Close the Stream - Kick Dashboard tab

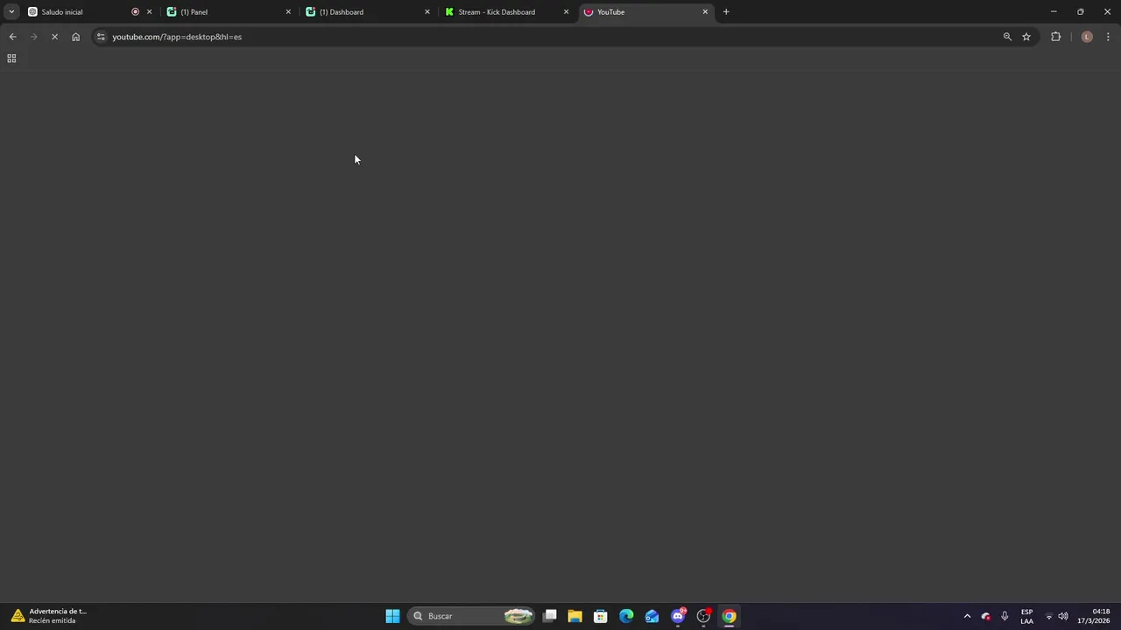point(566,12)
